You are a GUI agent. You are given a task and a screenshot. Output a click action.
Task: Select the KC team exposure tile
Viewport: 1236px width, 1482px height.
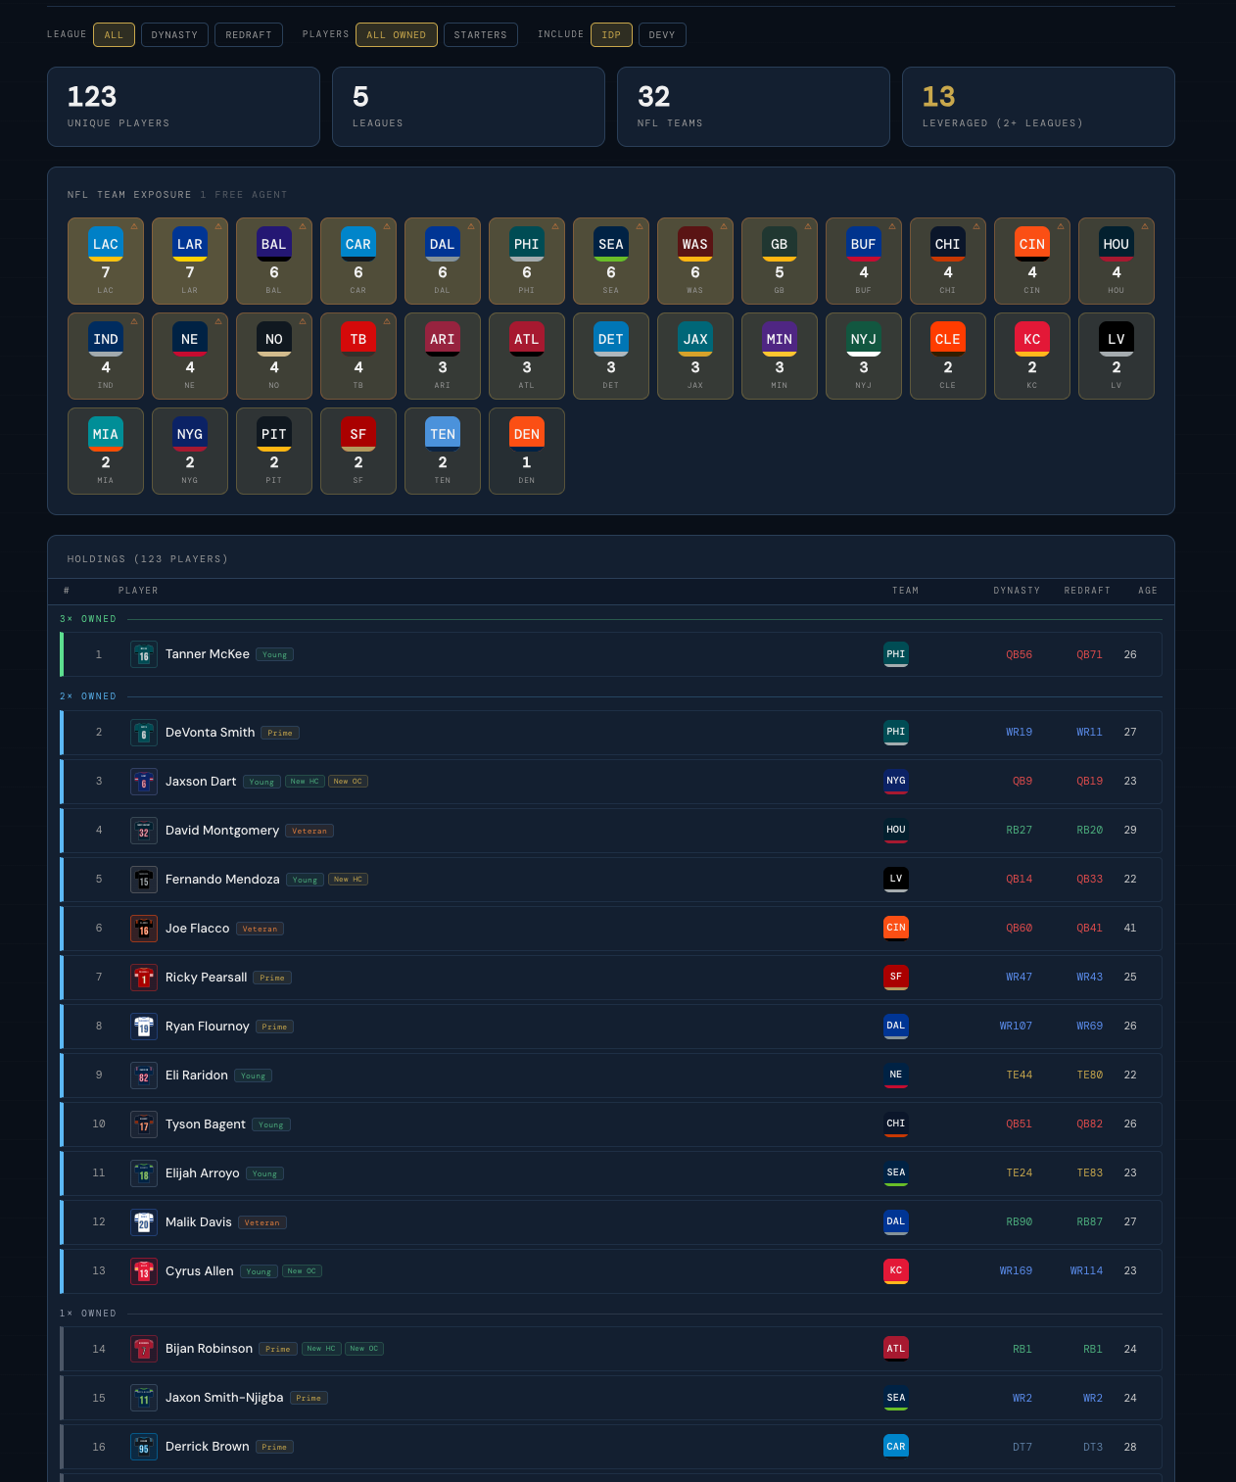(x=1032, y=357)
